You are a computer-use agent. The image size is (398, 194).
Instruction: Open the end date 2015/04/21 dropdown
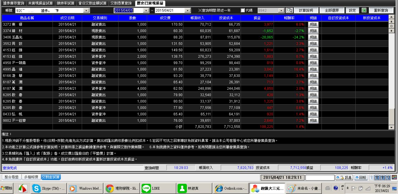click(187, 11)
